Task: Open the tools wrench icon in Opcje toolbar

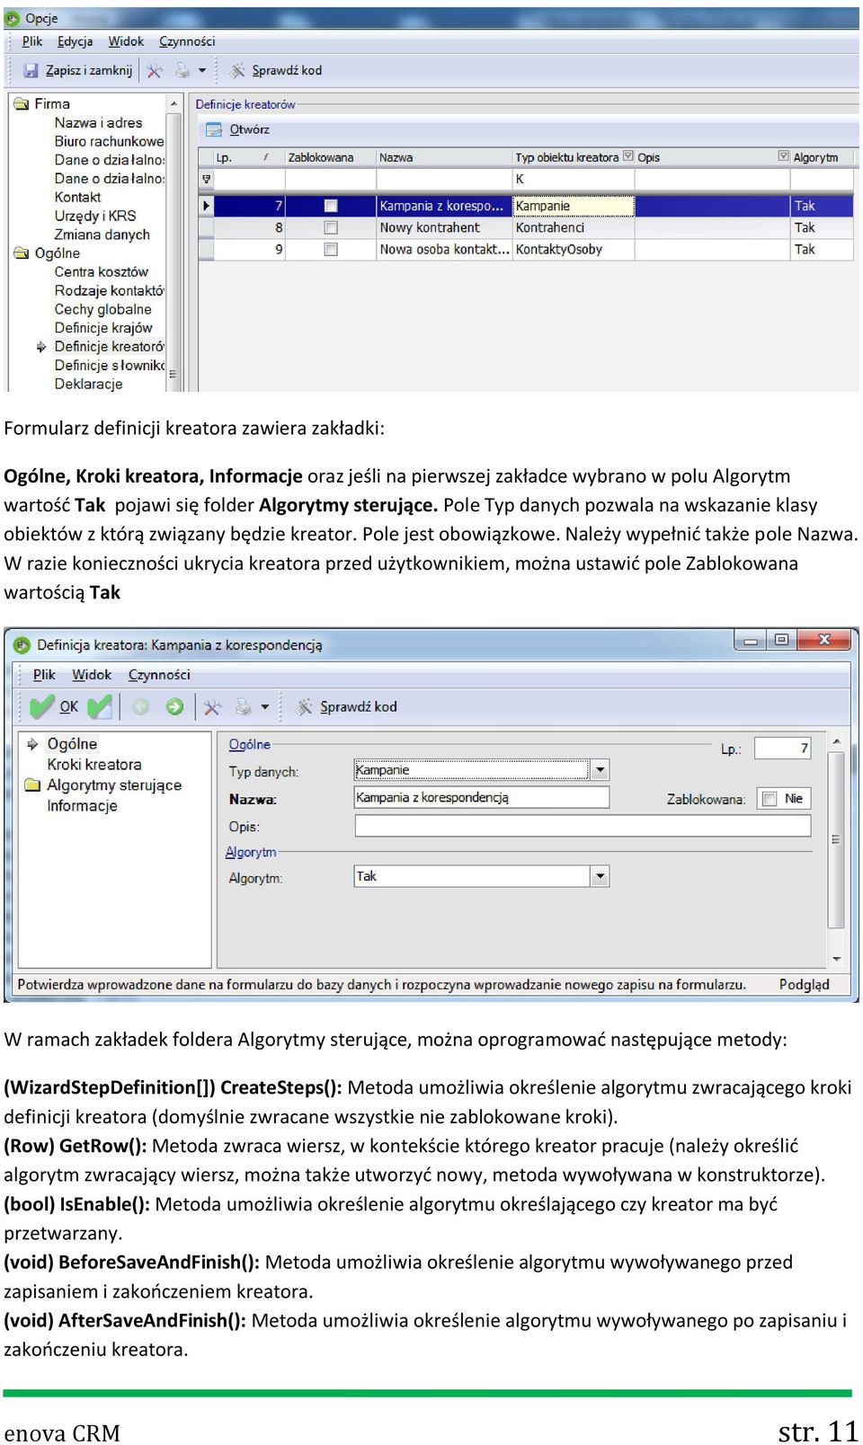Action: (x=155, y=70)
